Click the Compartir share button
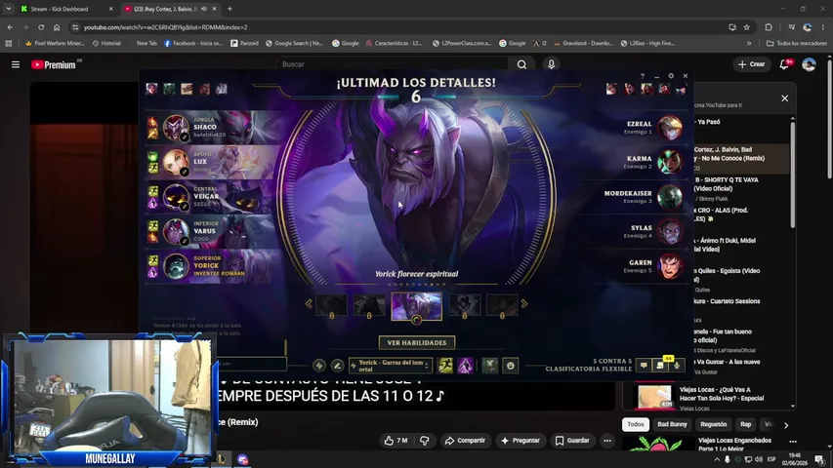Image resolution: width=833 pixels, height=468 pixels. coord(465,441)
